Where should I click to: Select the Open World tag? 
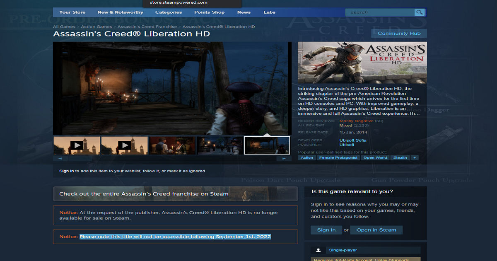pyautogui.click(x=375, y=158)
